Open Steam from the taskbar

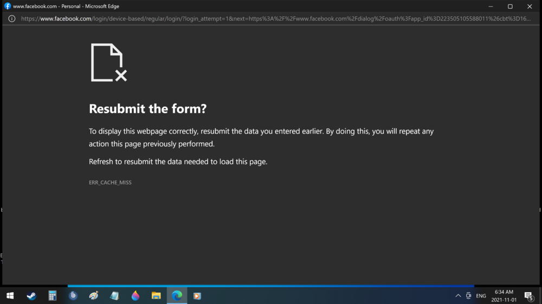(x=31, y=296)
